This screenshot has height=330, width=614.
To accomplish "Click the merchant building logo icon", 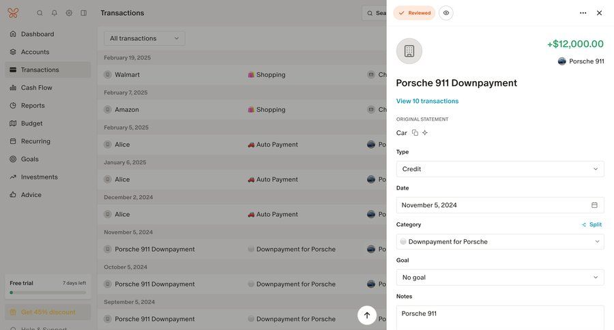I will (x=409, y=51).
